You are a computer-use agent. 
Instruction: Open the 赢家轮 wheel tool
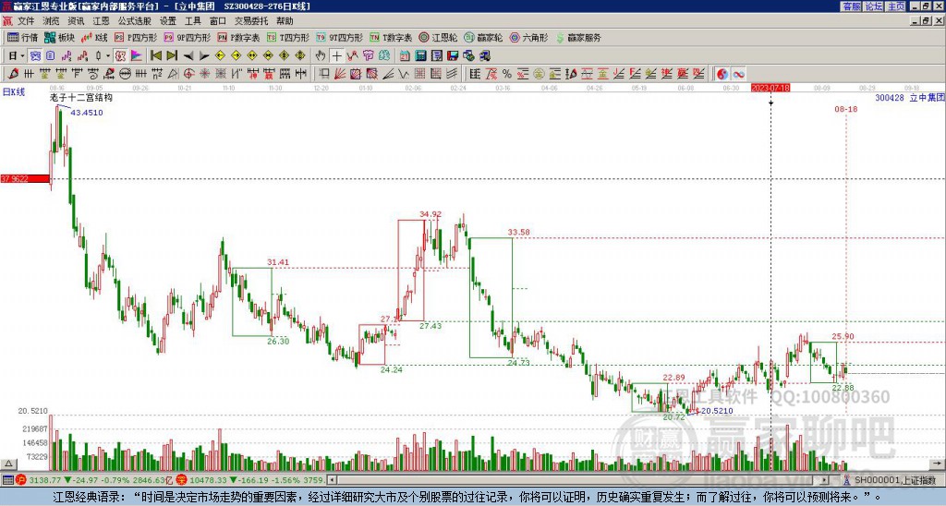483,37
